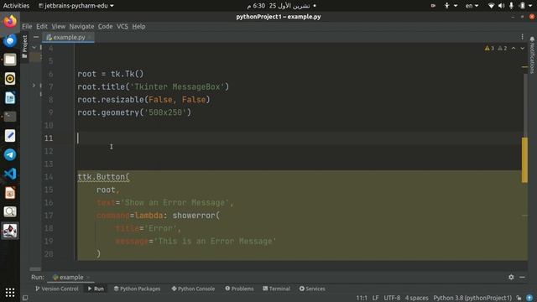537x302 pixels.
Task: Collapse the expanded project tree node
Action: (x=34, y=48)
